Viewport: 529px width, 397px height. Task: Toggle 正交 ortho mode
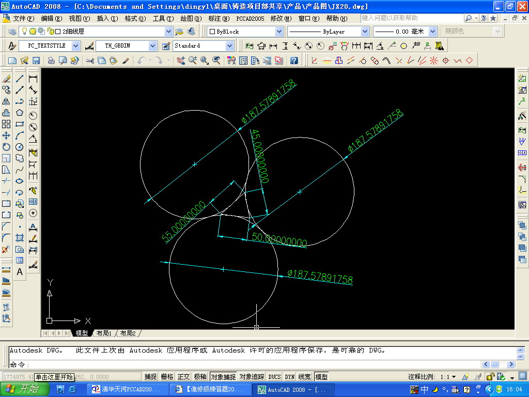[183, 377]
